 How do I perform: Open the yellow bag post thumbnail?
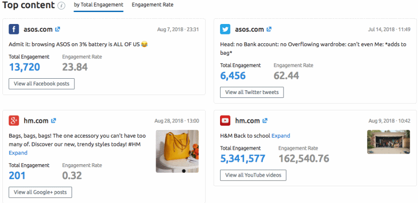click(177, 151)
